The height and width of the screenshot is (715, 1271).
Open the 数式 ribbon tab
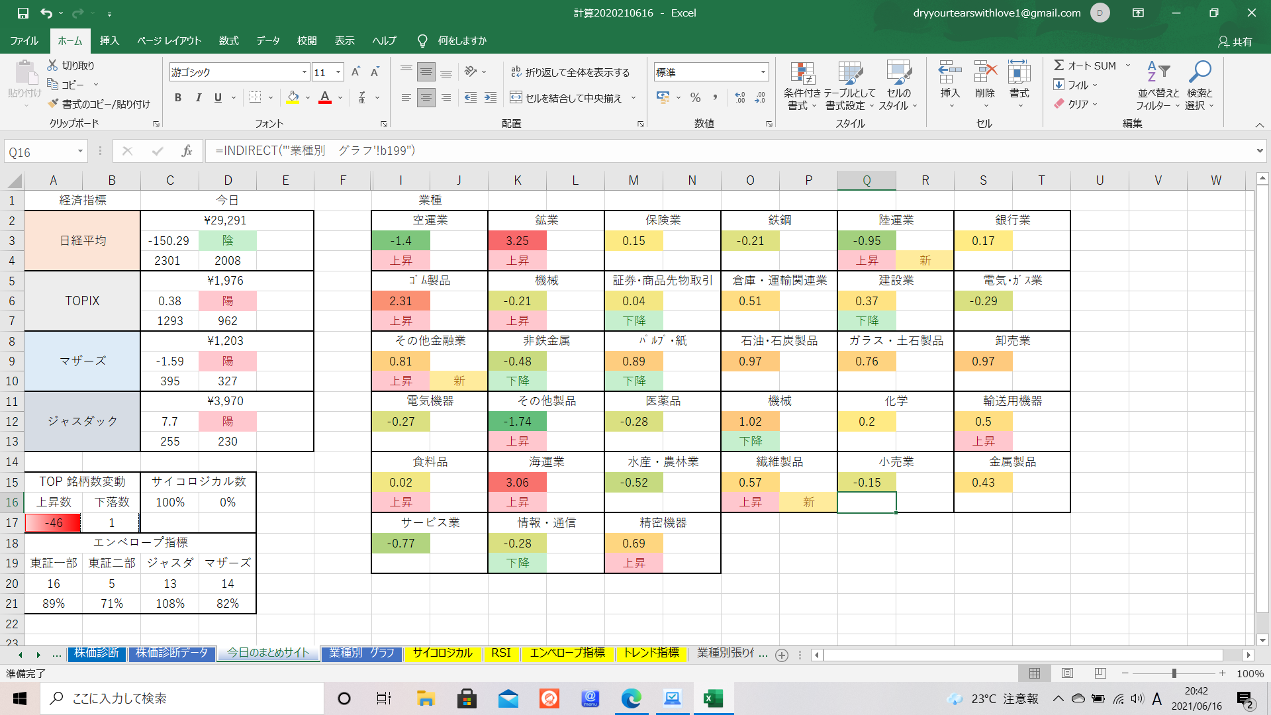[x=228, y=40]
